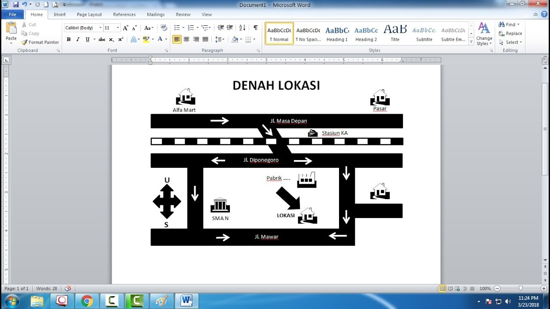
Task: Click zoom in plus button
Action: (x=544, y=288)
